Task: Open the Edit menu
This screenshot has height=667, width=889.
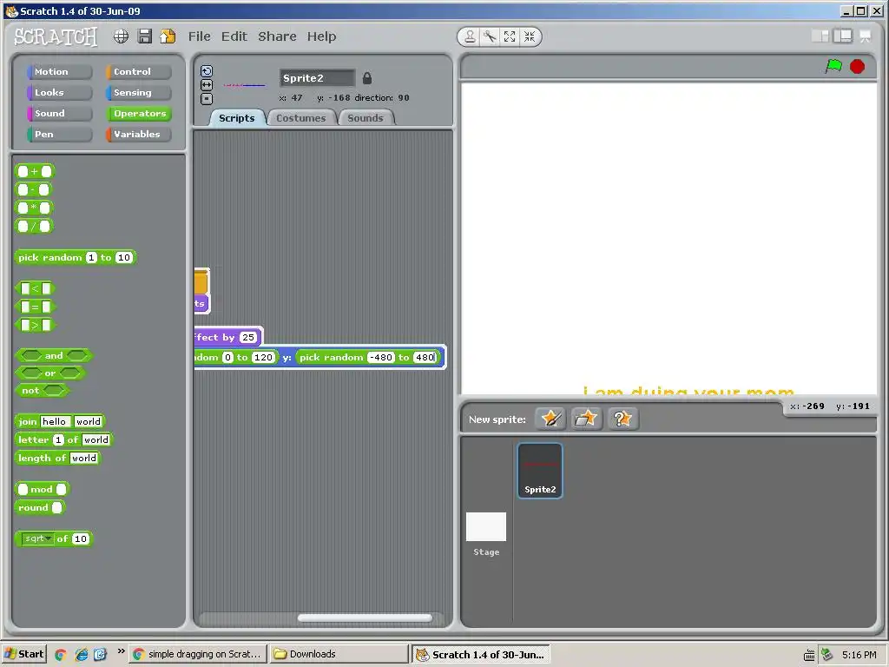Action: tap(234, 36)
